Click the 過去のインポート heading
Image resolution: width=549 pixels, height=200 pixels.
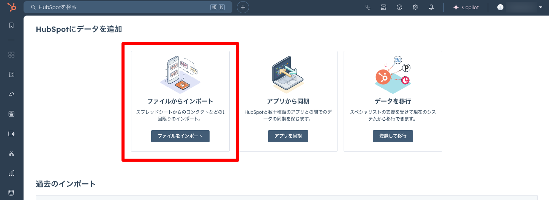66,184
